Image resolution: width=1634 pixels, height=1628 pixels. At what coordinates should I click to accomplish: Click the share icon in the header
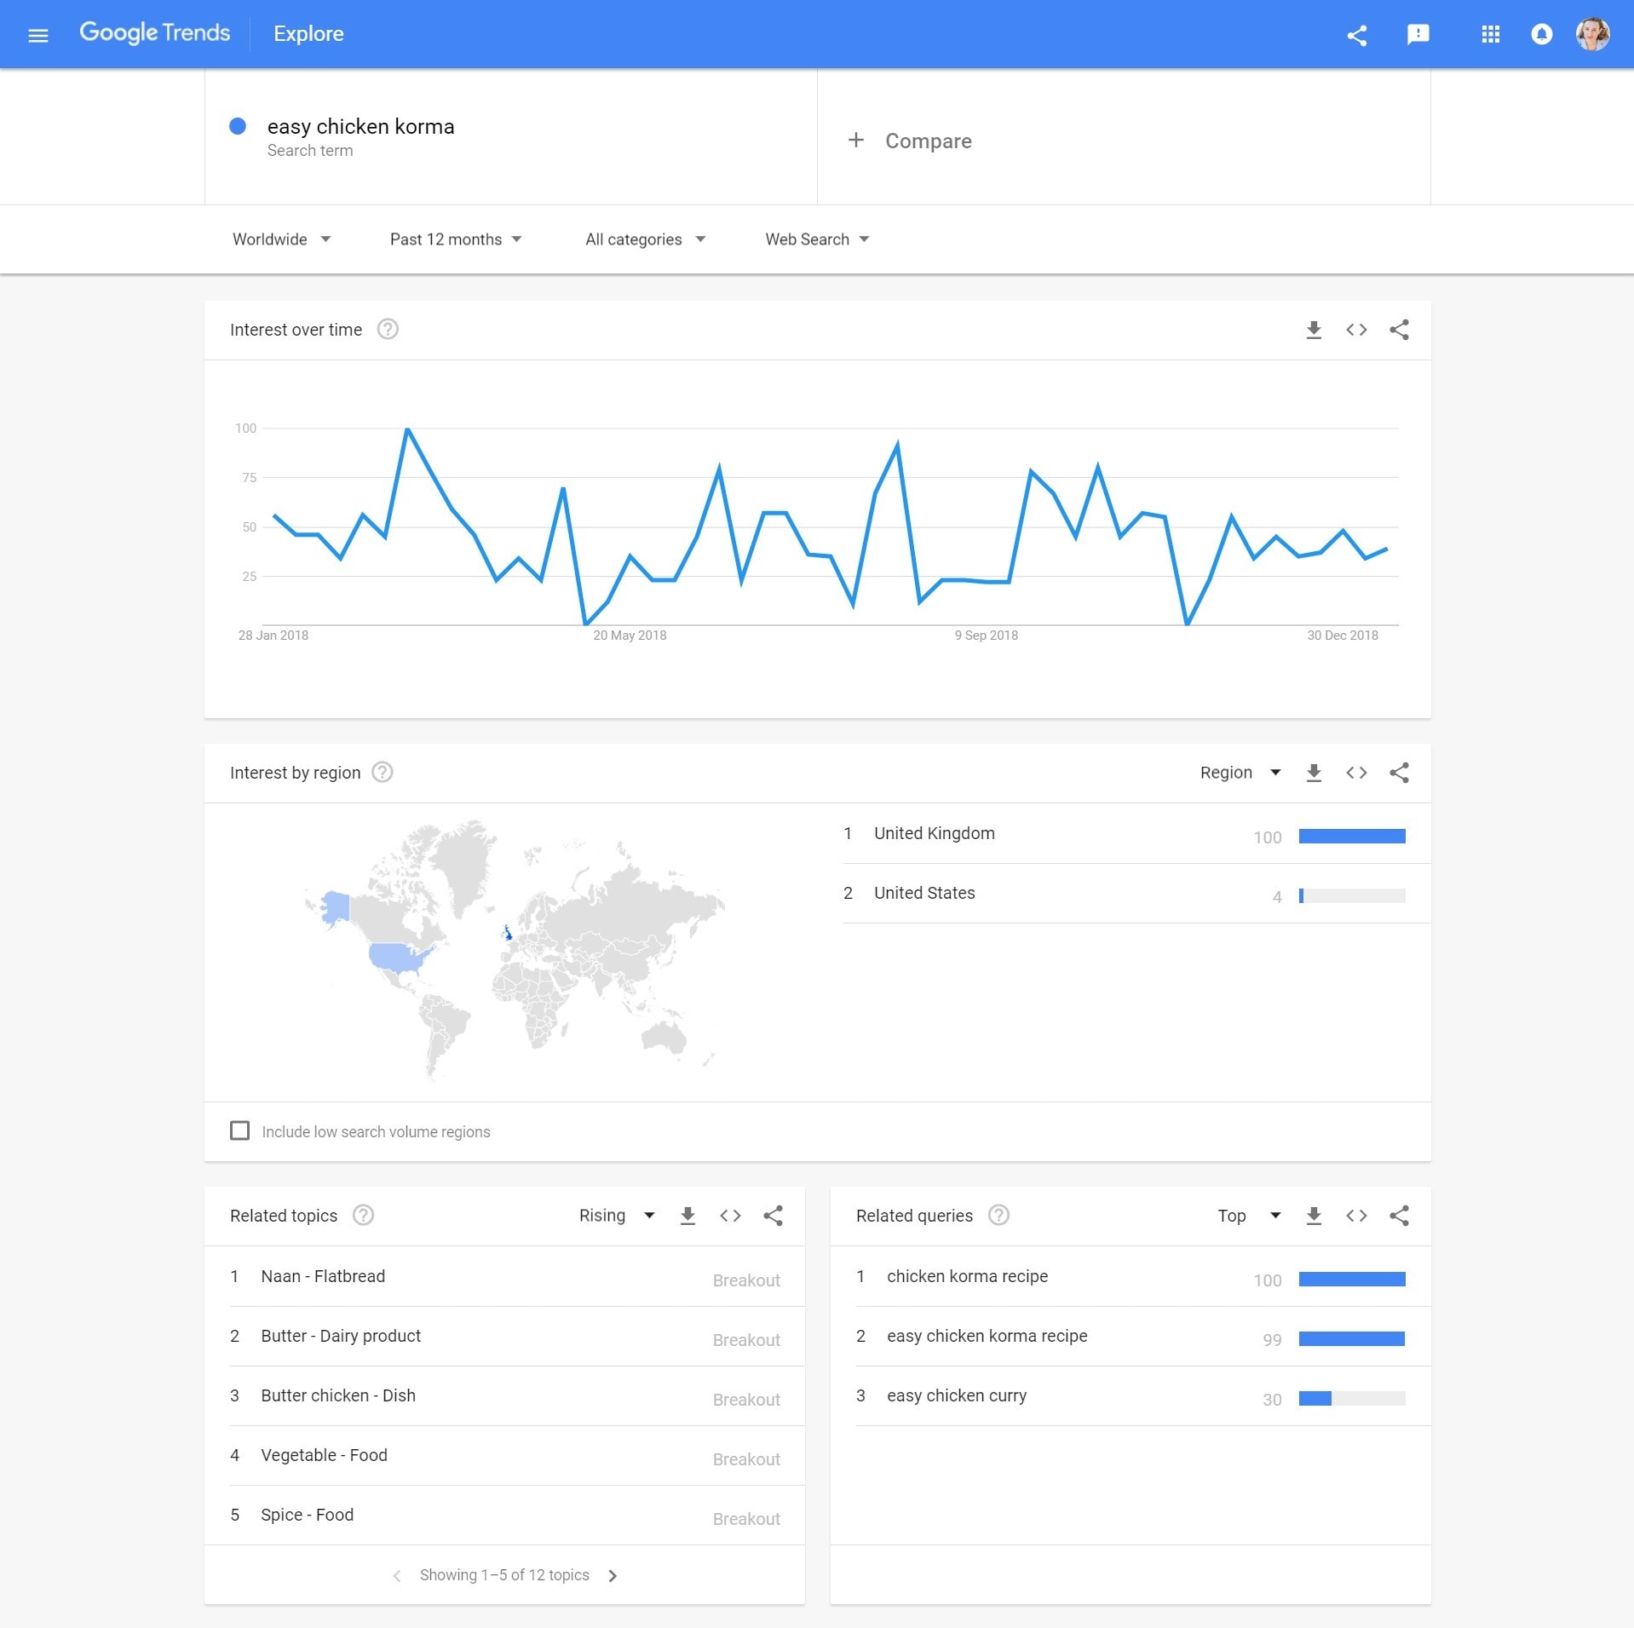pos(1357,35)
